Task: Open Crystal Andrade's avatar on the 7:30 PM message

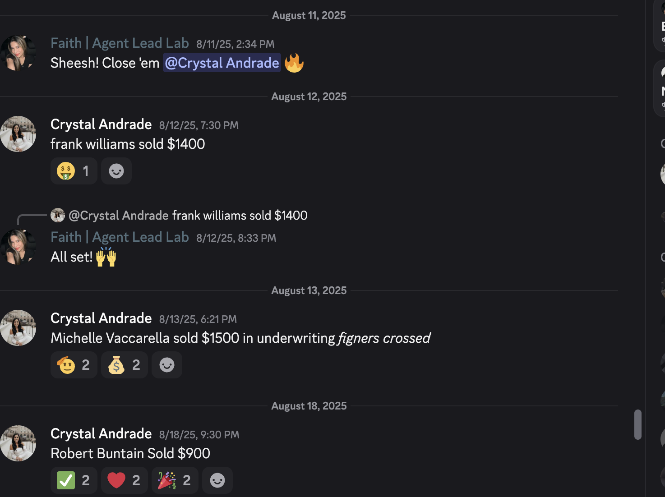Action: pyautogui.click(x=18, y=134)
